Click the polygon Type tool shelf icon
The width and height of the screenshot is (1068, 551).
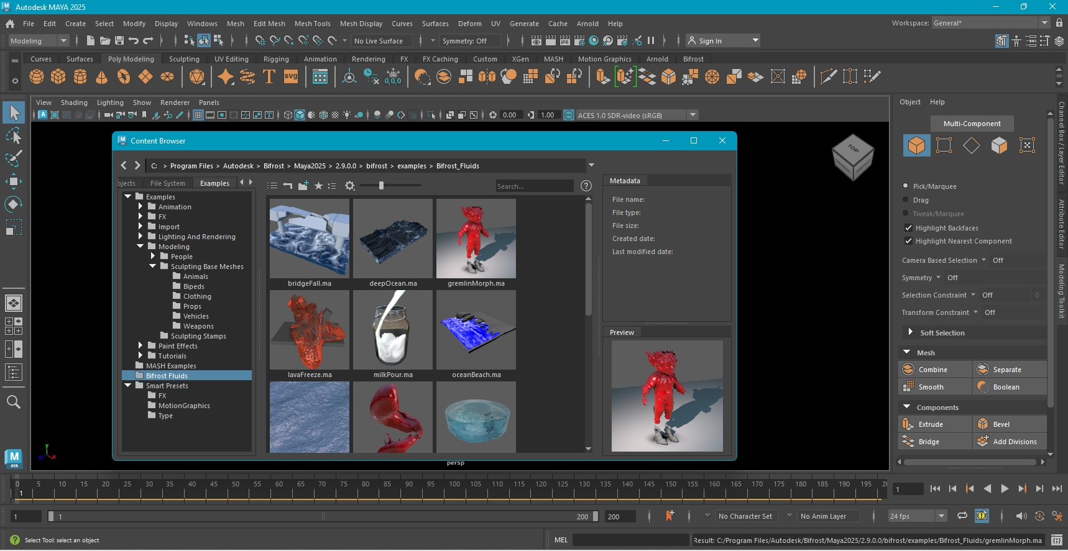[x=269, y=77]
